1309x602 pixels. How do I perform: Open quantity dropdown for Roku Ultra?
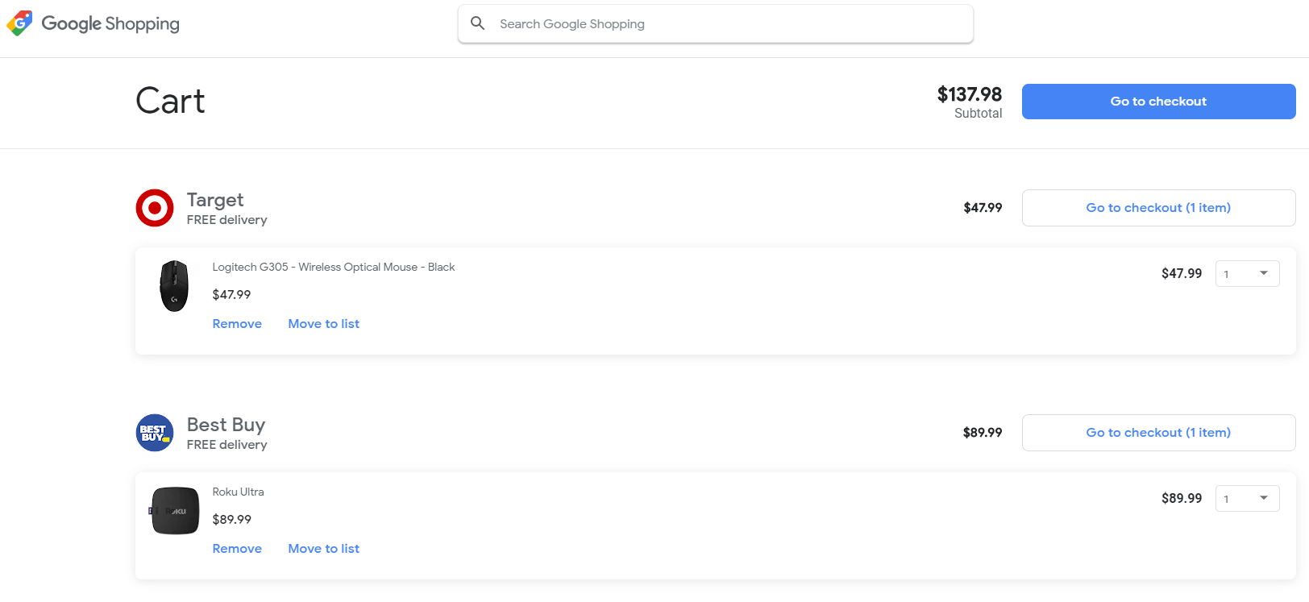[1247, 499]
